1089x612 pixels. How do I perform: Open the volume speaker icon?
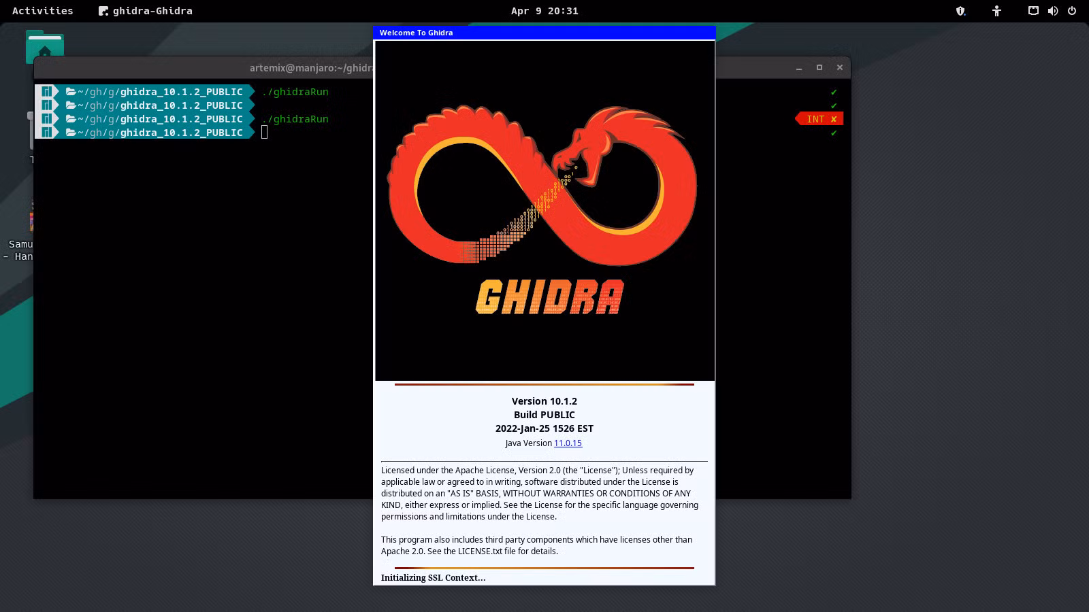tap(1052, 11)
